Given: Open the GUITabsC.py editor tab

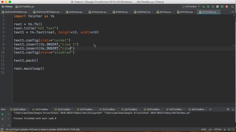Looking at the screenshot, I should point(186,12).
